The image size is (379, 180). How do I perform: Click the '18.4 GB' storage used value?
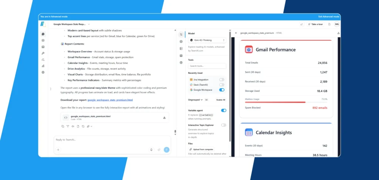[x=322, y=91]
